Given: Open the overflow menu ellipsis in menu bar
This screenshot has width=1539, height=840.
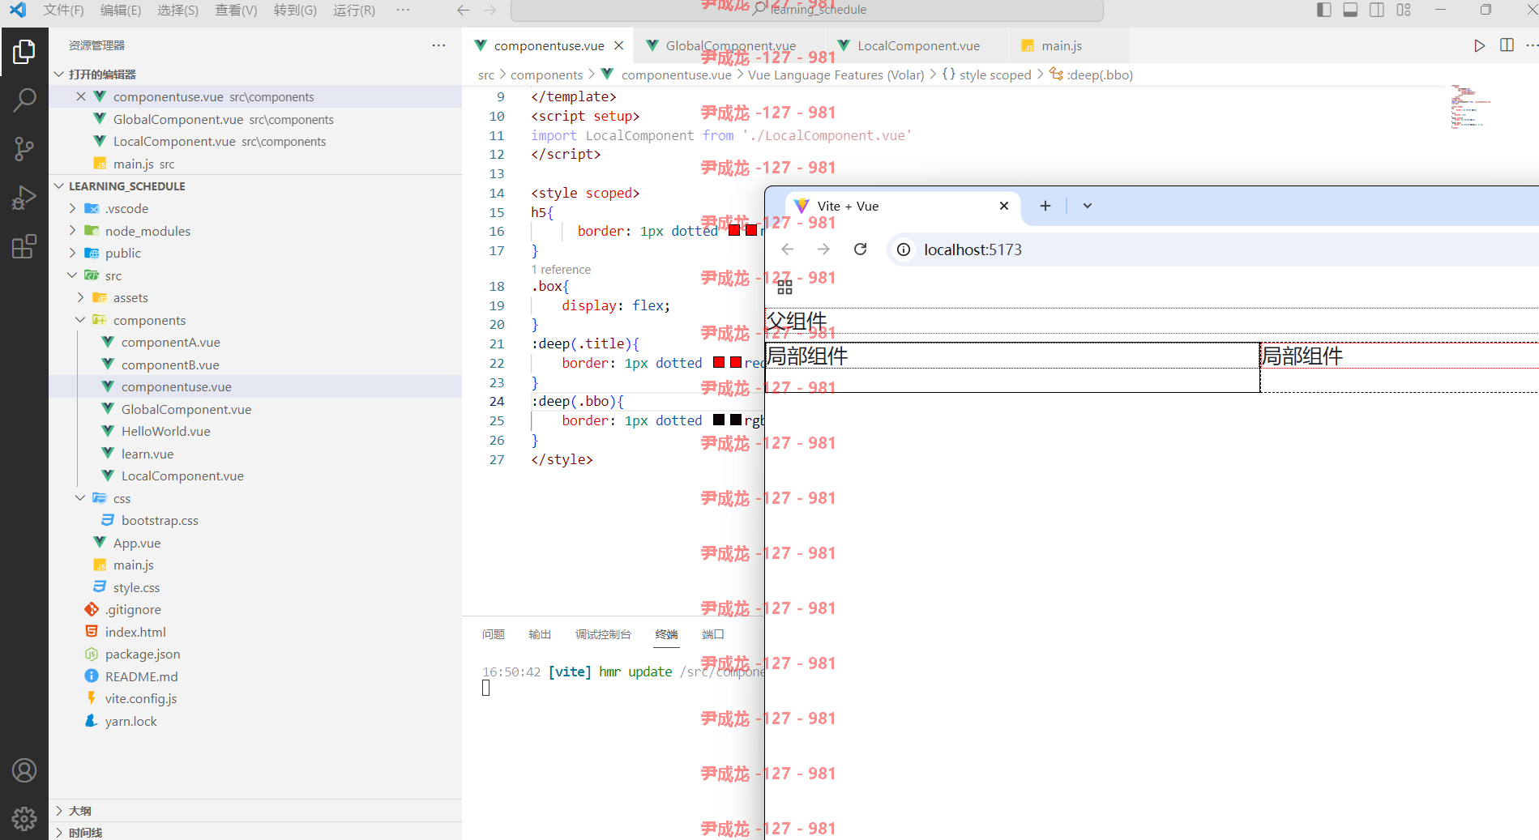Looking at the screenshot, I should coord(403,10).
